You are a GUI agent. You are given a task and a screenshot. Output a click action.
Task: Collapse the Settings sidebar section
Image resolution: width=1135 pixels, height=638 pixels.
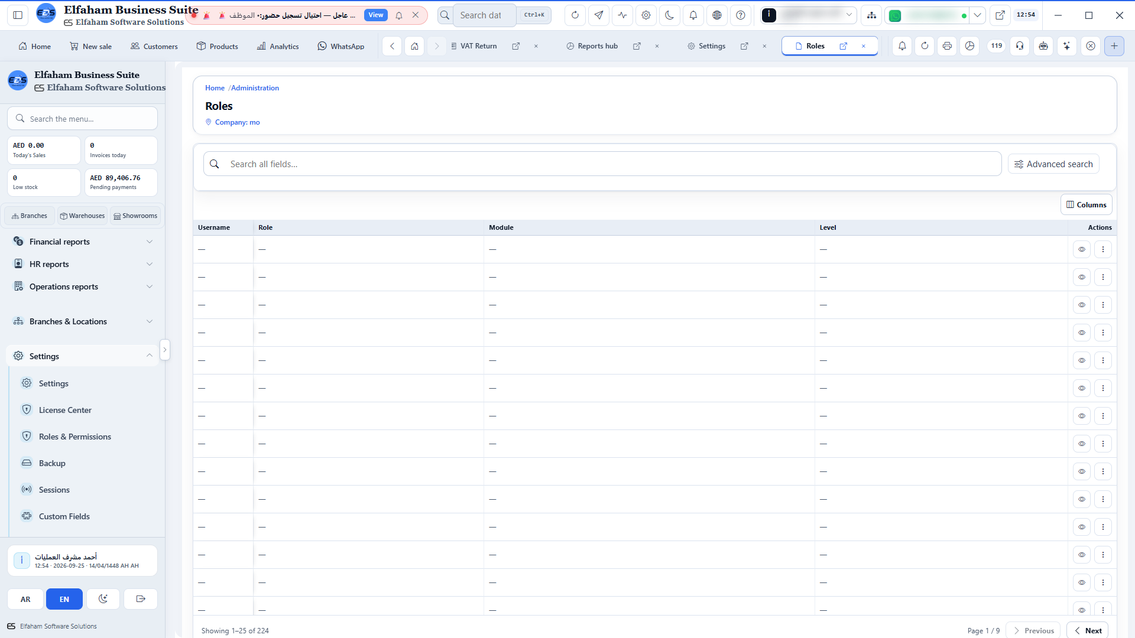point(83,356)
